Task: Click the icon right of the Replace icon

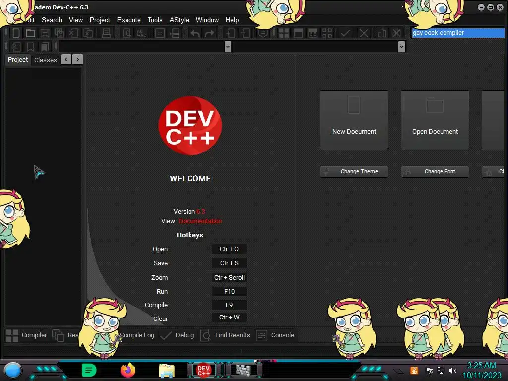Action: (160, 33)
